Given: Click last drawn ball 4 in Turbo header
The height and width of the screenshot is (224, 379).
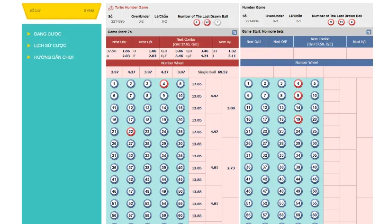Looking at the screenshot, I should tap(197, 22).
